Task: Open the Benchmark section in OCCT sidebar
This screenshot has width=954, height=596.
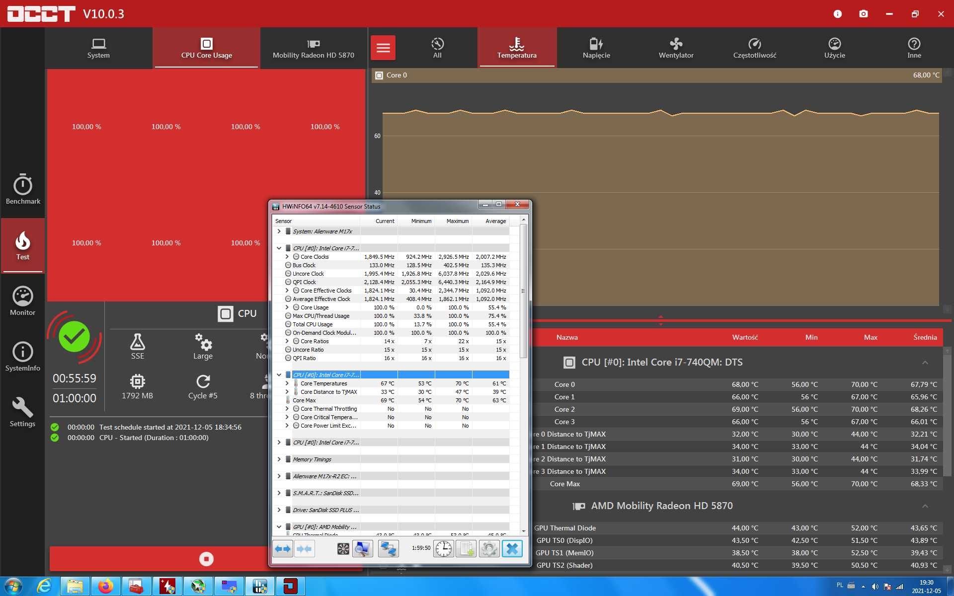Action: pyautogui.click(x=23, y=189)
